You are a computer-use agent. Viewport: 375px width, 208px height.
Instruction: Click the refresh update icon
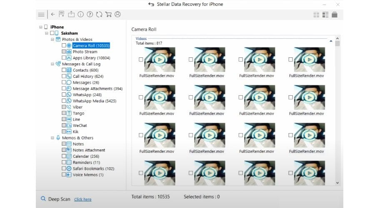click(x=99, y=14)
